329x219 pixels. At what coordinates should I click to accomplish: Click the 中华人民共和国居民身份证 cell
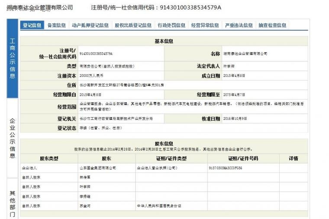159,206
